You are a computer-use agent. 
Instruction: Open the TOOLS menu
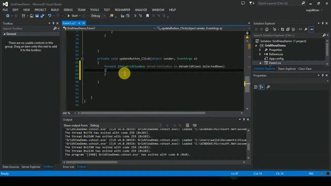[94, 10]
